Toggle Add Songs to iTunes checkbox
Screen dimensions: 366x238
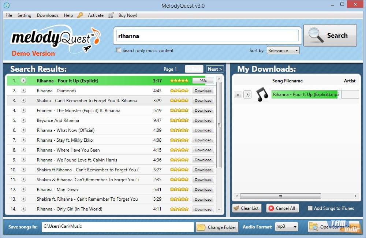pyautogui.click(x=310, y=208)
